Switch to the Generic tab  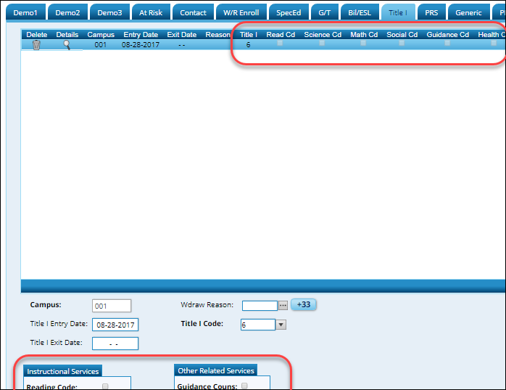point(468,12)
